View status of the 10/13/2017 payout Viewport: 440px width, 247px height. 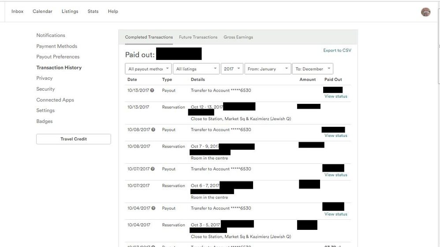click(x=336, y=96)
